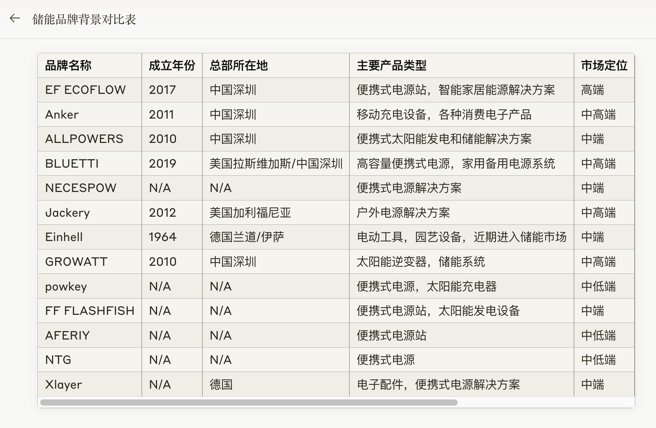Image resolution: width=656 pixels, height=428 pixels.
Task: Click 便携式电源，太阳能充电器 product cell
Action: pyautogui.click(x=462, y=286)
